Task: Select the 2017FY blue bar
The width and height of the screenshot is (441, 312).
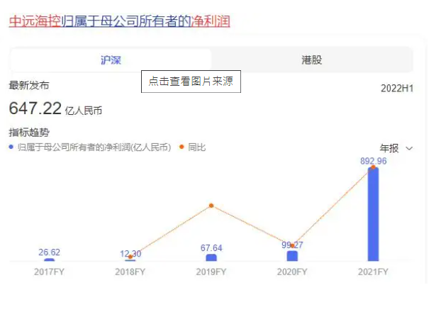Action: click(49, 260)
